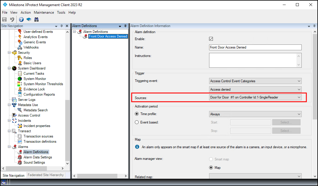318x186 pixels.
Task: Collapse the Alarms tree node
Action: pos(9,147)
